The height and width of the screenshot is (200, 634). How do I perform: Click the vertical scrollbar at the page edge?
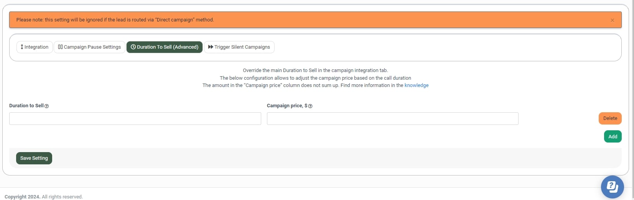click(x=632, y=96)
